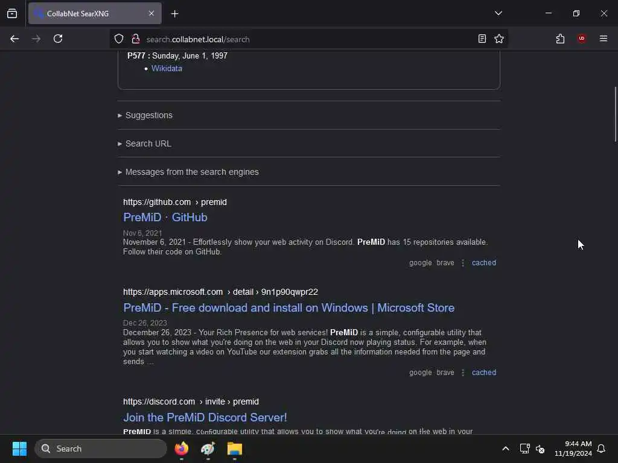Click the discord.com › invite › premid URL
618x463 pixels.
[x=191, y=402]
